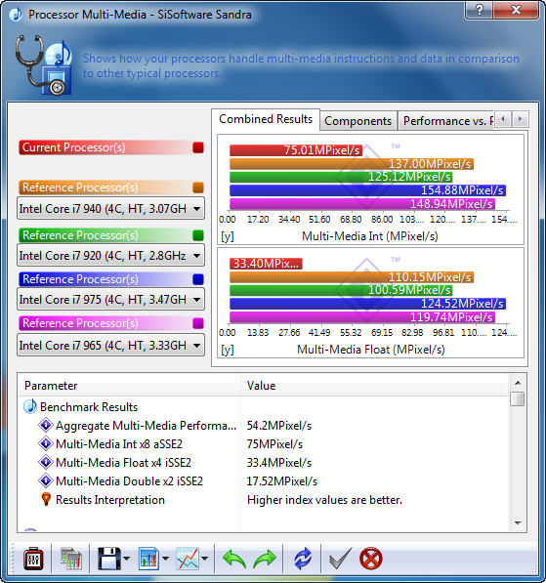
Task: Select the Multi-Media Float x4 iSSE2 row
Action: tap(263, 463)
